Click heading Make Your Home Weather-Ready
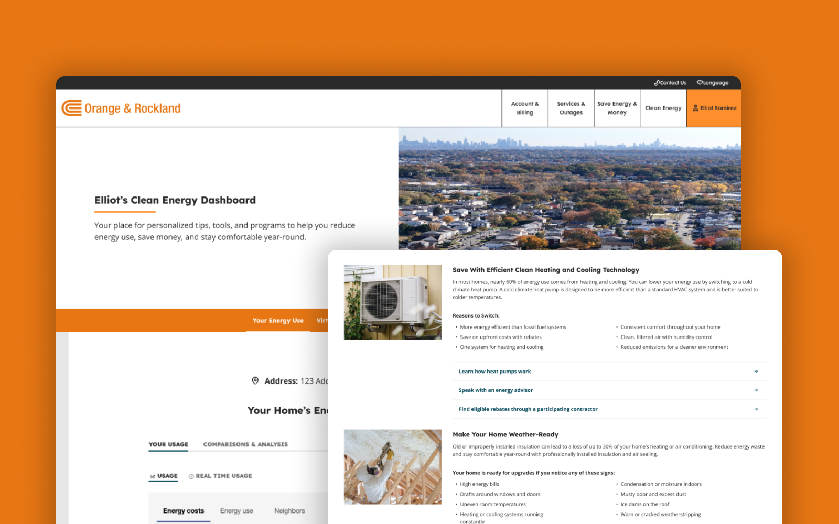 505,434
